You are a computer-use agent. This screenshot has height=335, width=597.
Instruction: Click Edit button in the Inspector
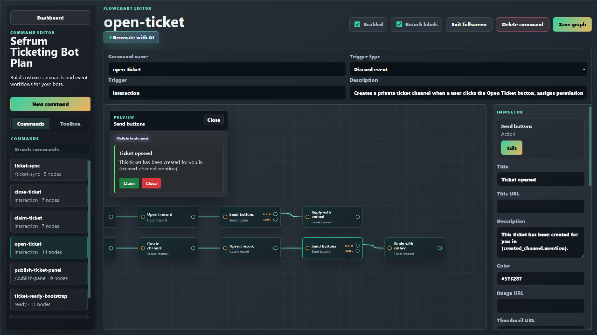tap(512, 148)
